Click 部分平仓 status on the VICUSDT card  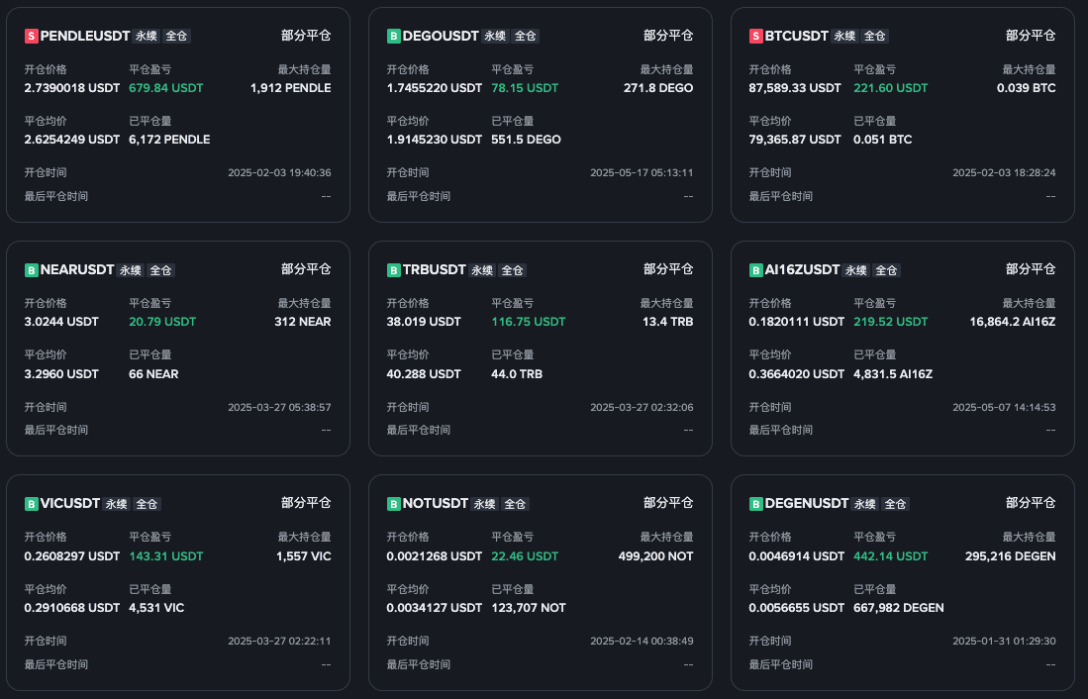tap(306, 503)
